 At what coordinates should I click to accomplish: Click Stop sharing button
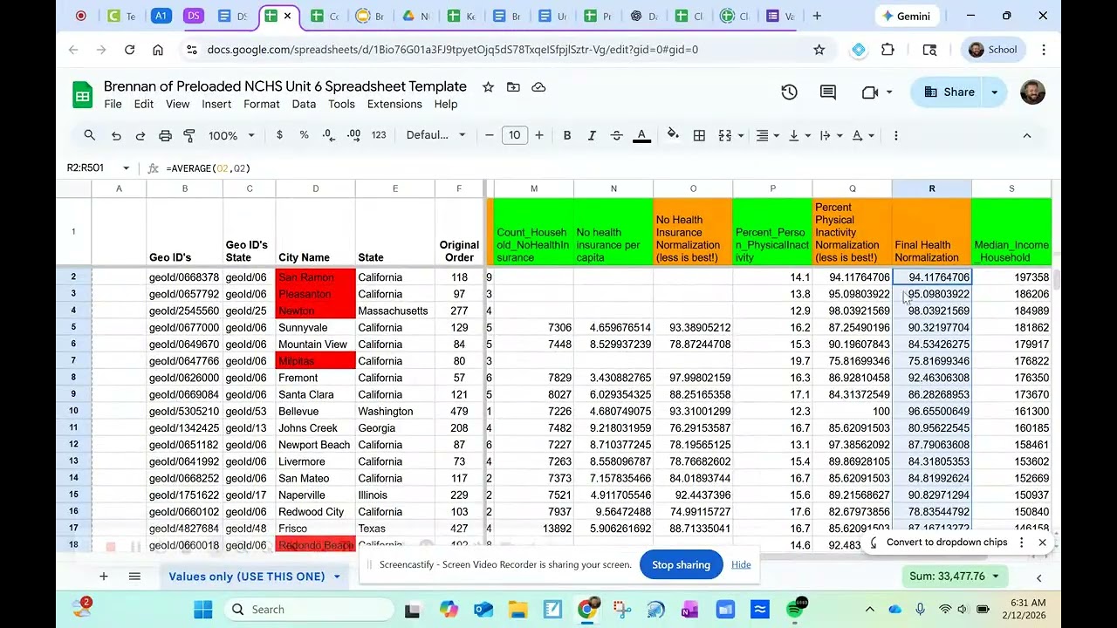681,564
